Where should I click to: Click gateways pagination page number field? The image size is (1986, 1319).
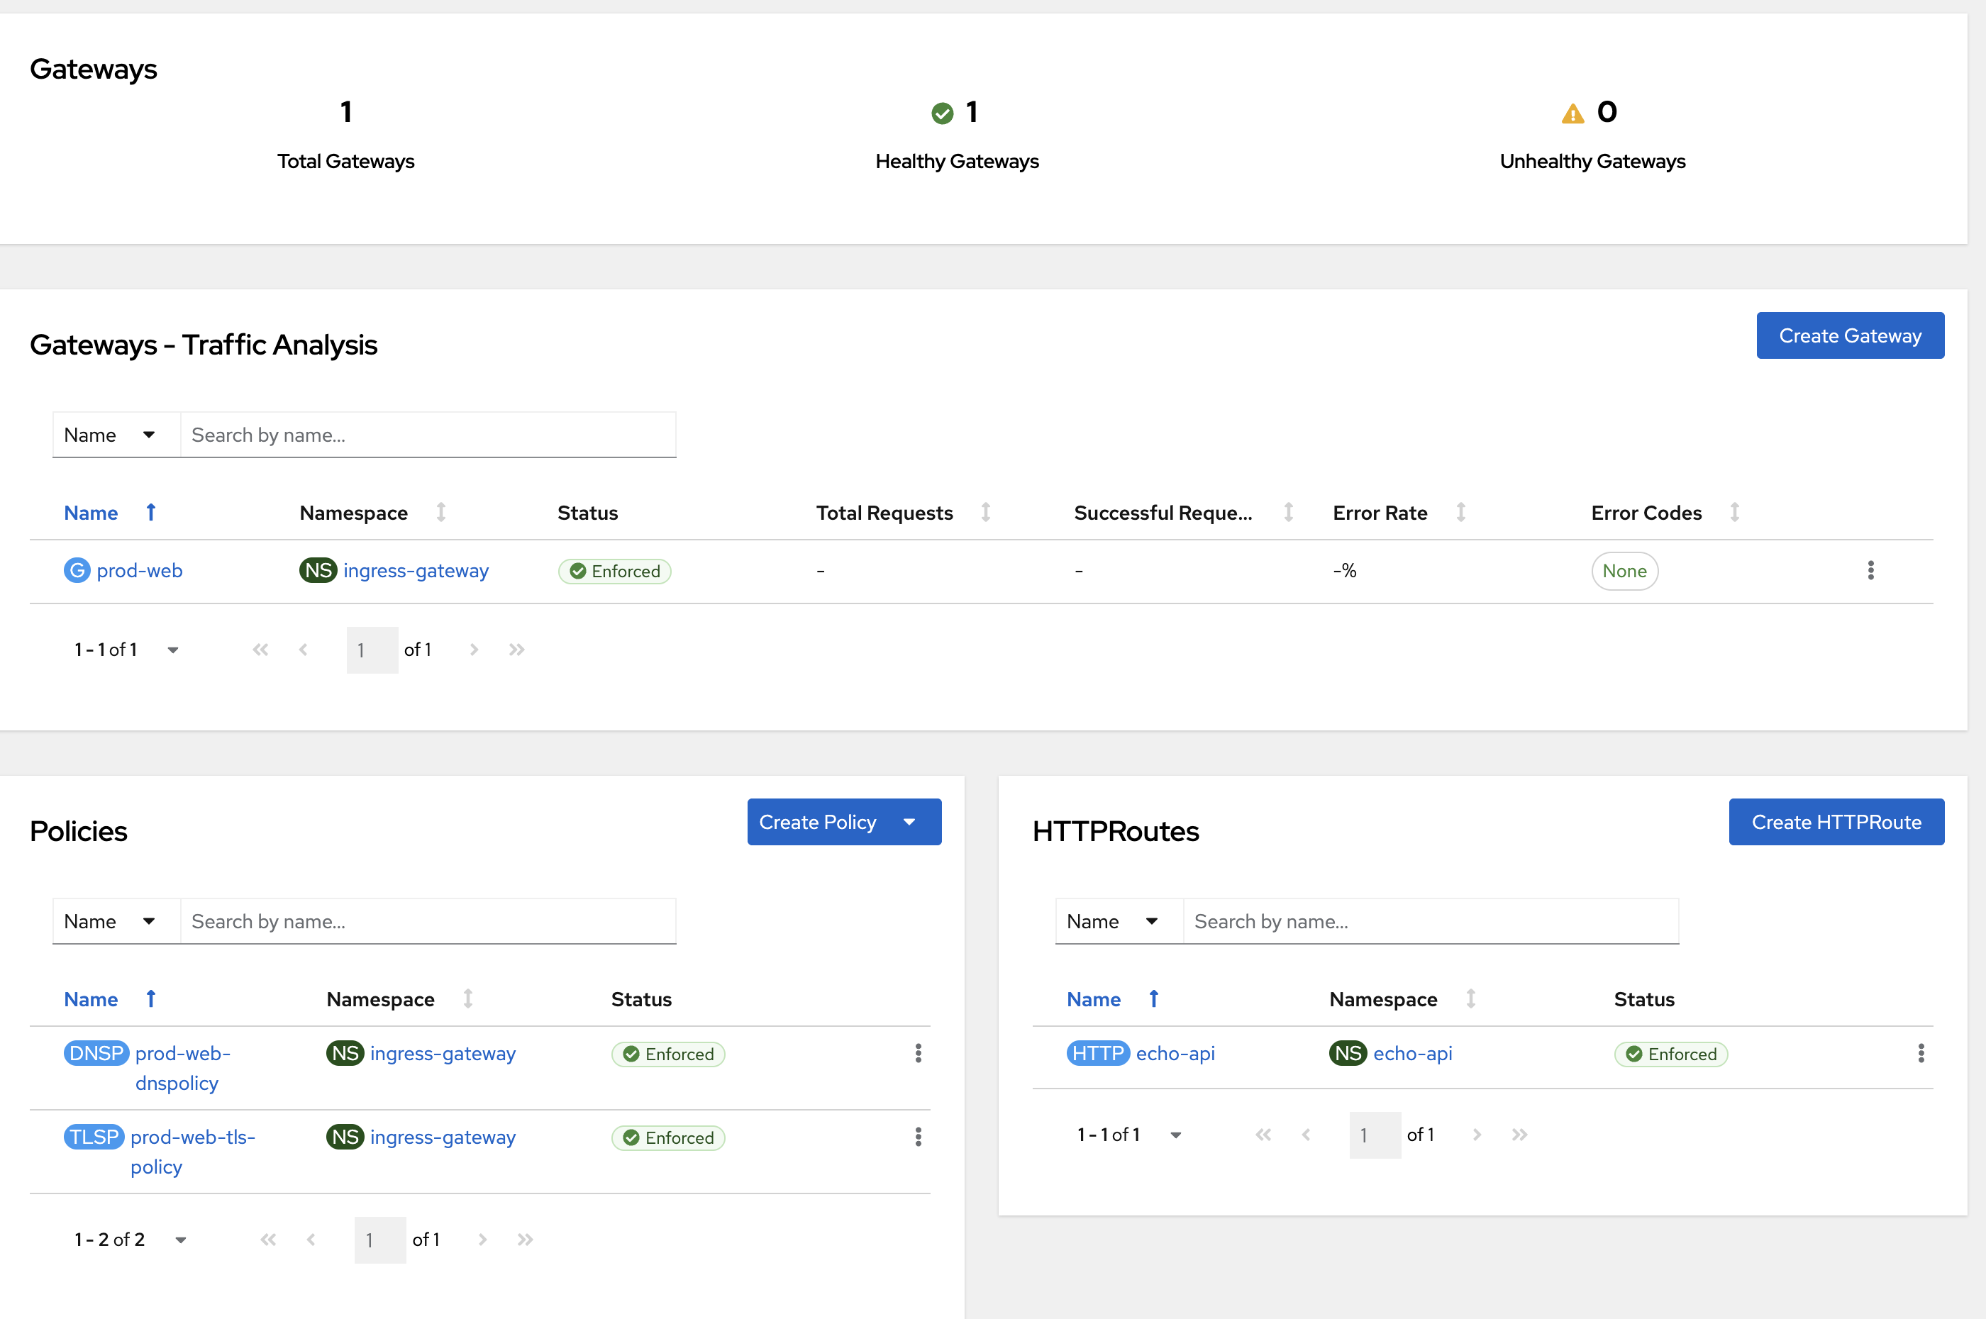pyautogui.click(x=372, y=650)
